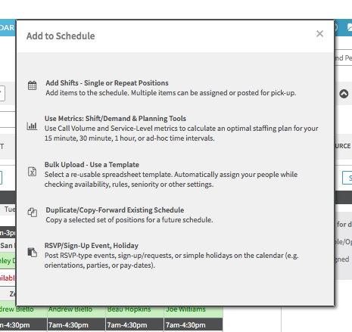Click the copy icon for Duplicate/Copy-Forward
Image resolution: width=352 pixels, height=332 pixels.
[33, 213]
